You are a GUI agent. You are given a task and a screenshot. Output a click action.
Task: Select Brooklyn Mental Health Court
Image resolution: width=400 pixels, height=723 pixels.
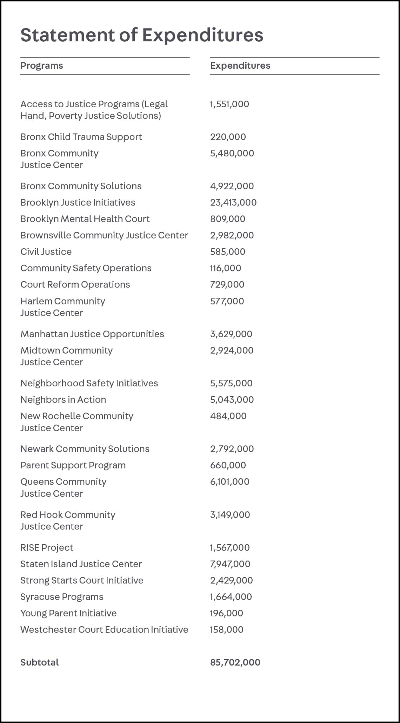85,219
